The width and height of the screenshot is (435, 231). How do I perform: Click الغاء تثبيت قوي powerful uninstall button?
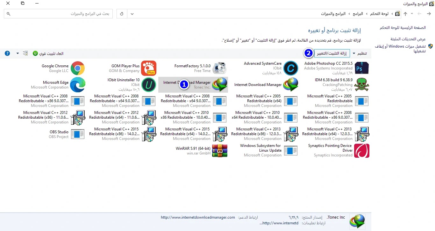click(48, 53)
